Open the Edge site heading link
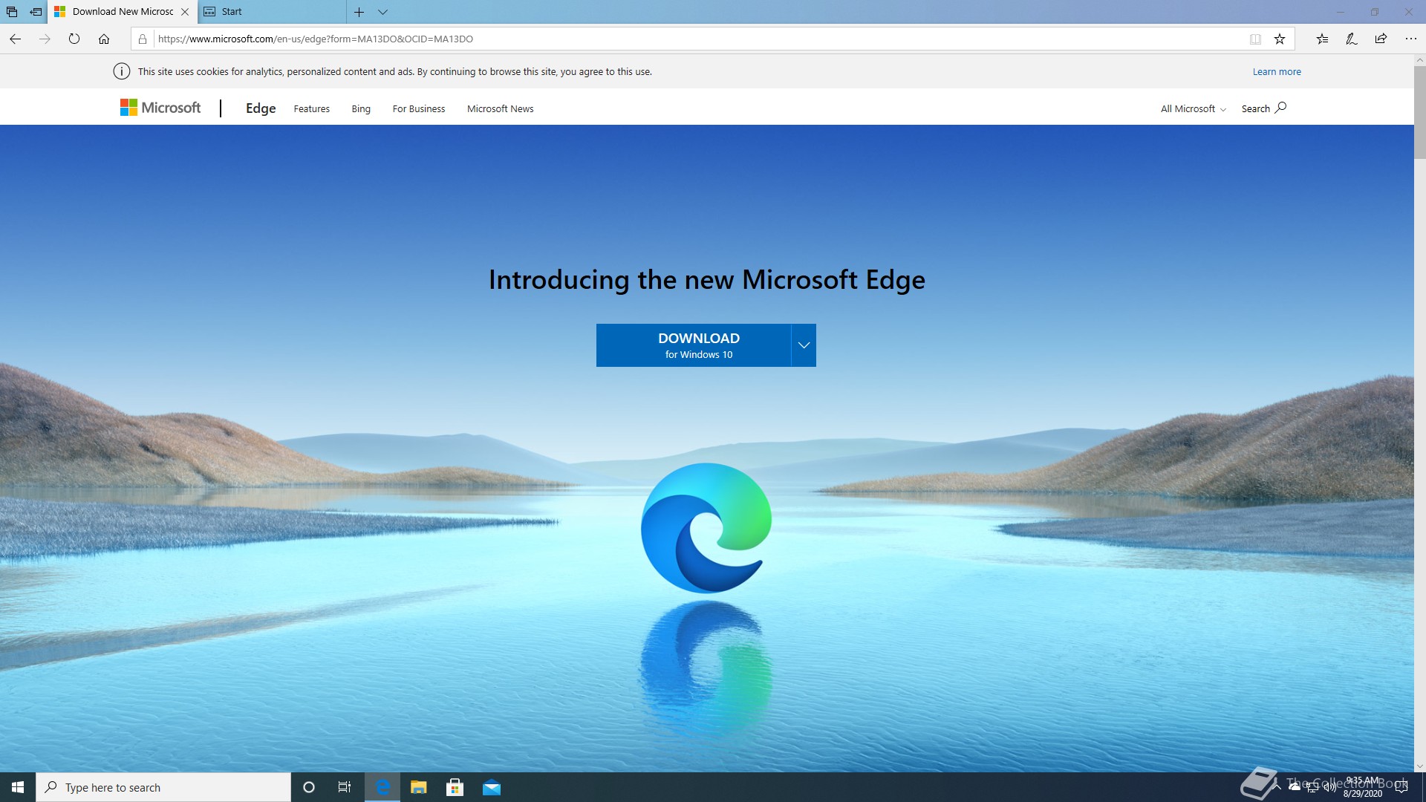1426x802 pixels. (261, 108)
